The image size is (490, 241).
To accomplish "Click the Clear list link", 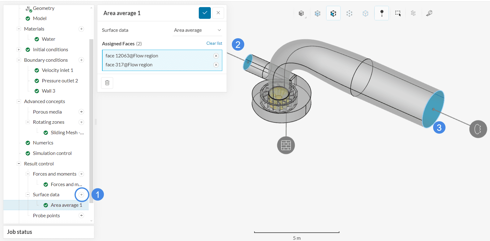I will tap(214, 44).
